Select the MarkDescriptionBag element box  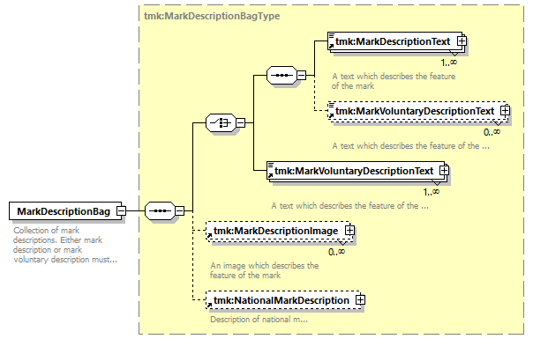pos(65,211)
